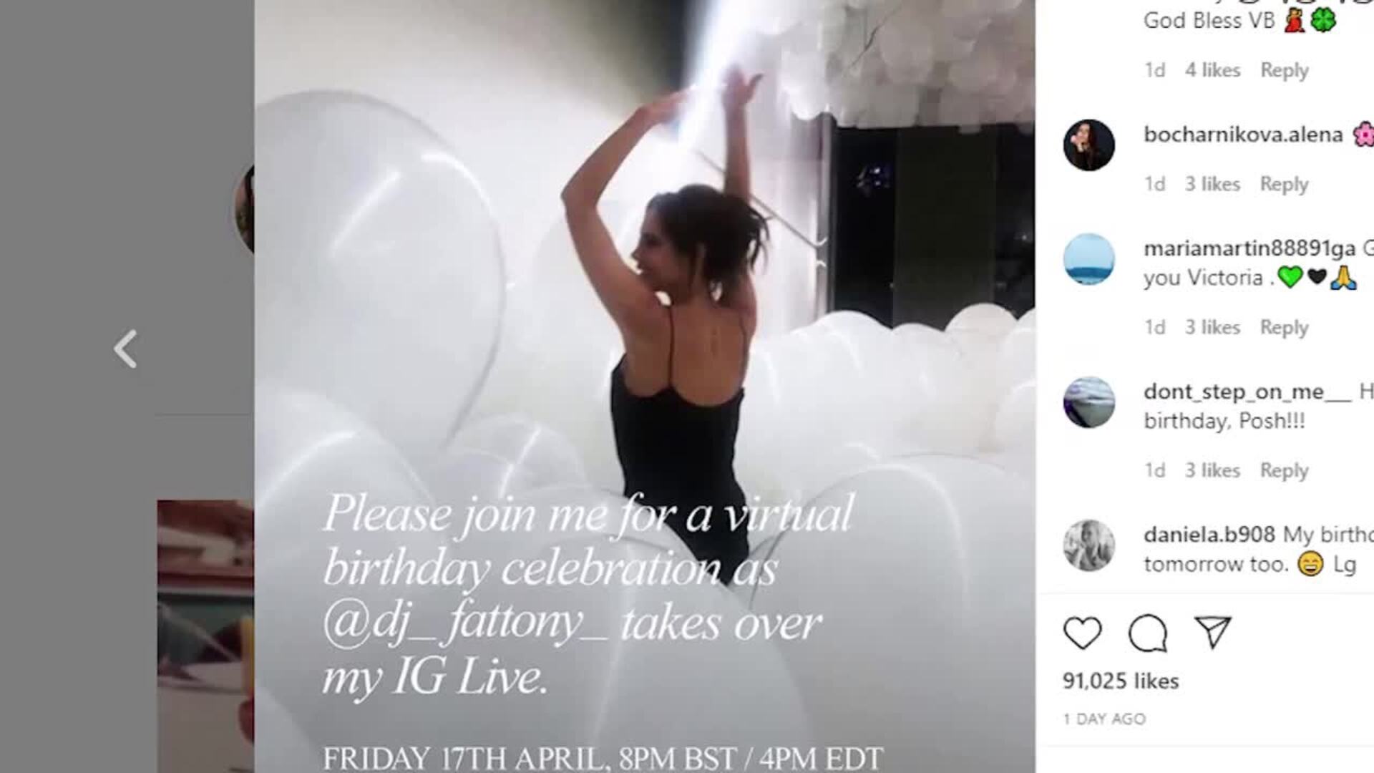This screenshot has width=1374, height=773.
Task: View 3 likes on bocharnikova.alena's comment
Action: [x=1212, y=184]
